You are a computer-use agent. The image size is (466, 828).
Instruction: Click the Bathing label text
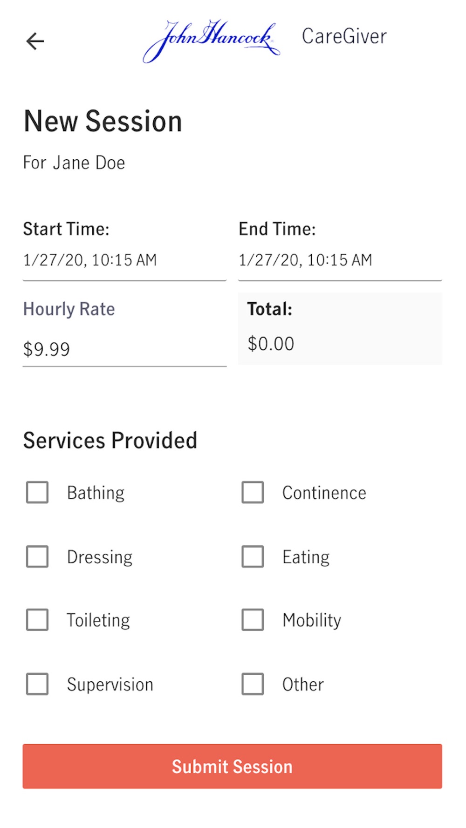[x=96, y=493]
